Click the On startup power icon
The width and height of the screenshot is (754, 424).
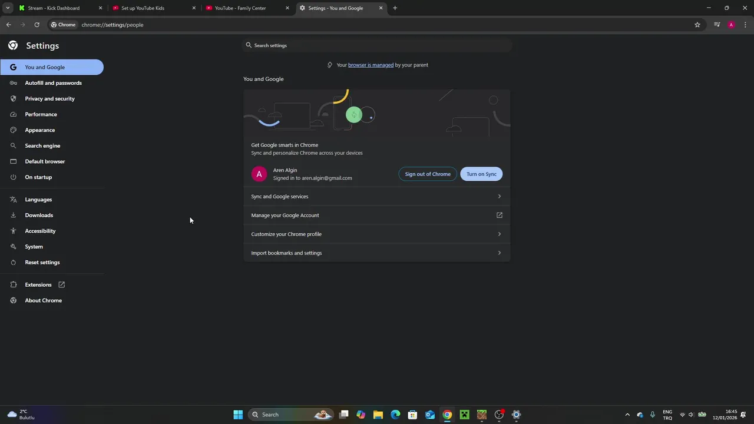coord(13,177)
